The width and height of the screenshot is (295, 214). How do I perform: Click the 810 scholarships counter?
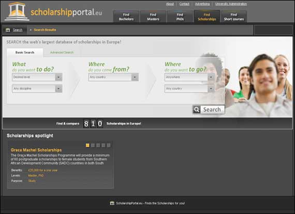[x=93, y=124]
